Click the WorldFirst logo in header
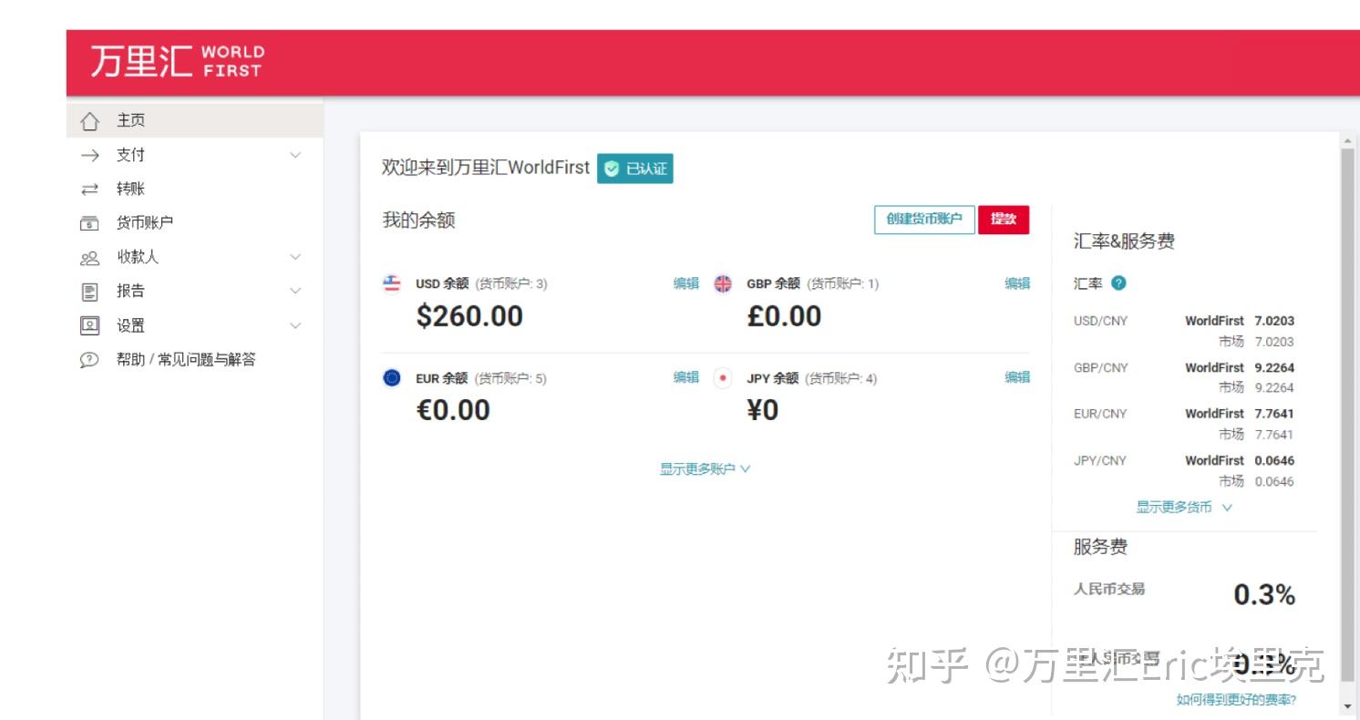Viewport: 1360px width, 720px height. click(x=176, y=61)
